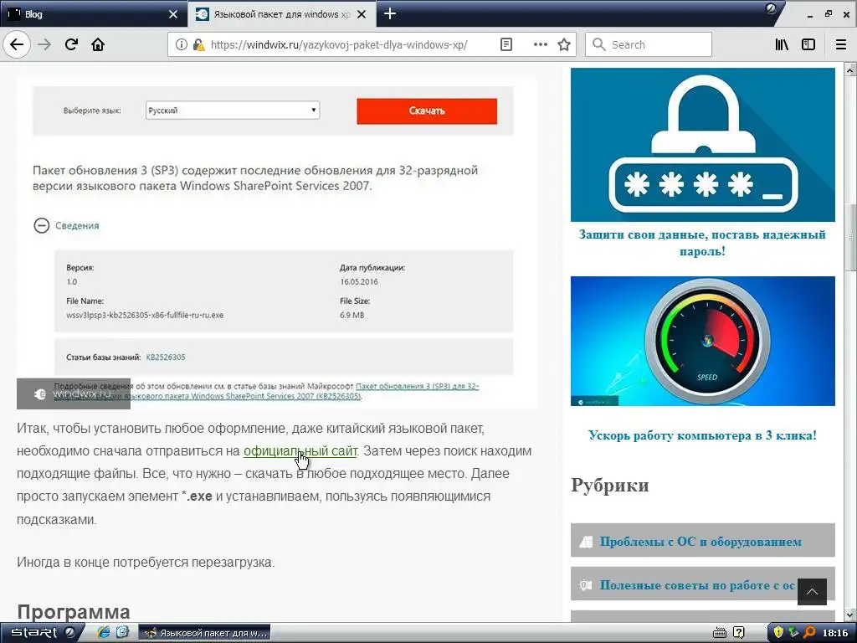Click the second quick launch icon
This screenshot has width=857, height=643.
click(122, 633)
